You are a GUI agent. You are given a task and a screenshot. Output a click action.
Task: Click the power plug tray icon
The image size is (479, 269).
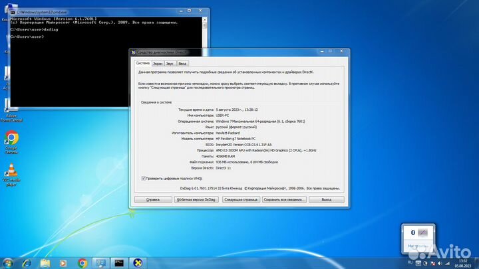click(425, 263)
